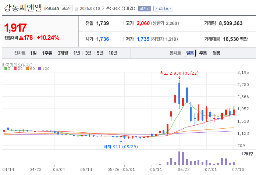Click the purple 120-day moving average legend swatch
256x175 pixels.
[39, 69]
